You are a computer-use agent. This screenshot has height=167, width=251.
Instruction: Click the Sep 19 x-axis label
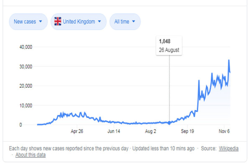(188, 132)
